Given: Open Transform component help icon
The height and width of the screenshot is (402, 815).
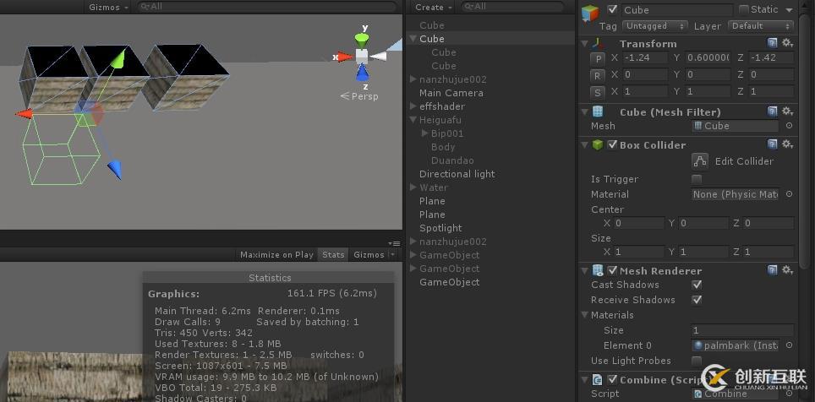Looking at the screenshot, I should click(x=773, y=43).
